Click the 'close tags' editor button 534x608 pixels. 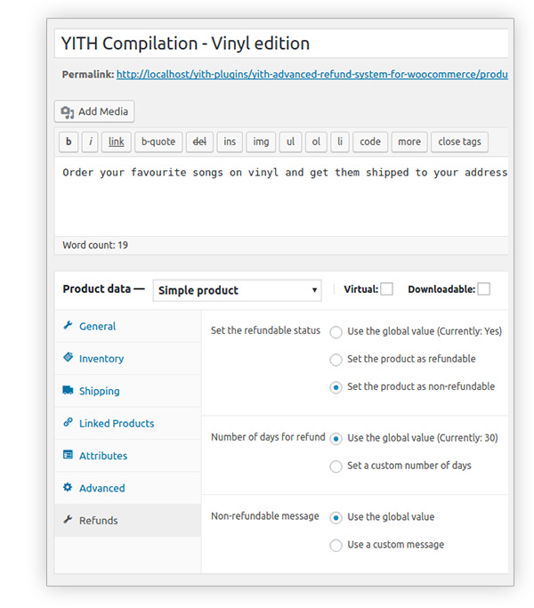coord(459,142)
